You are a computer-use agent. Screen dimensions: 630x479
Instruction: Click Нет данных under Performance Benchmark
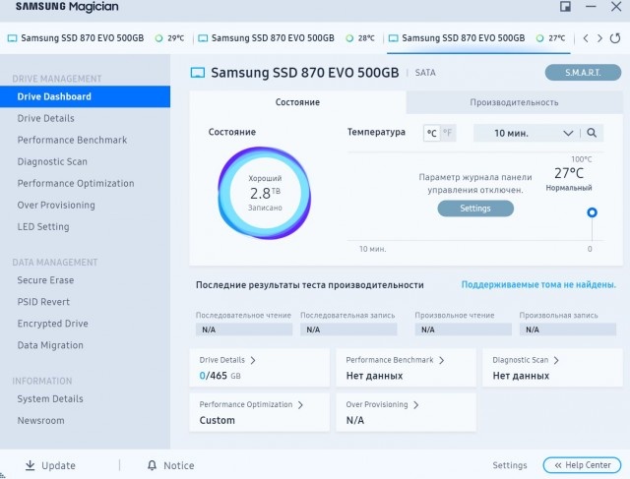click(374, 376)
